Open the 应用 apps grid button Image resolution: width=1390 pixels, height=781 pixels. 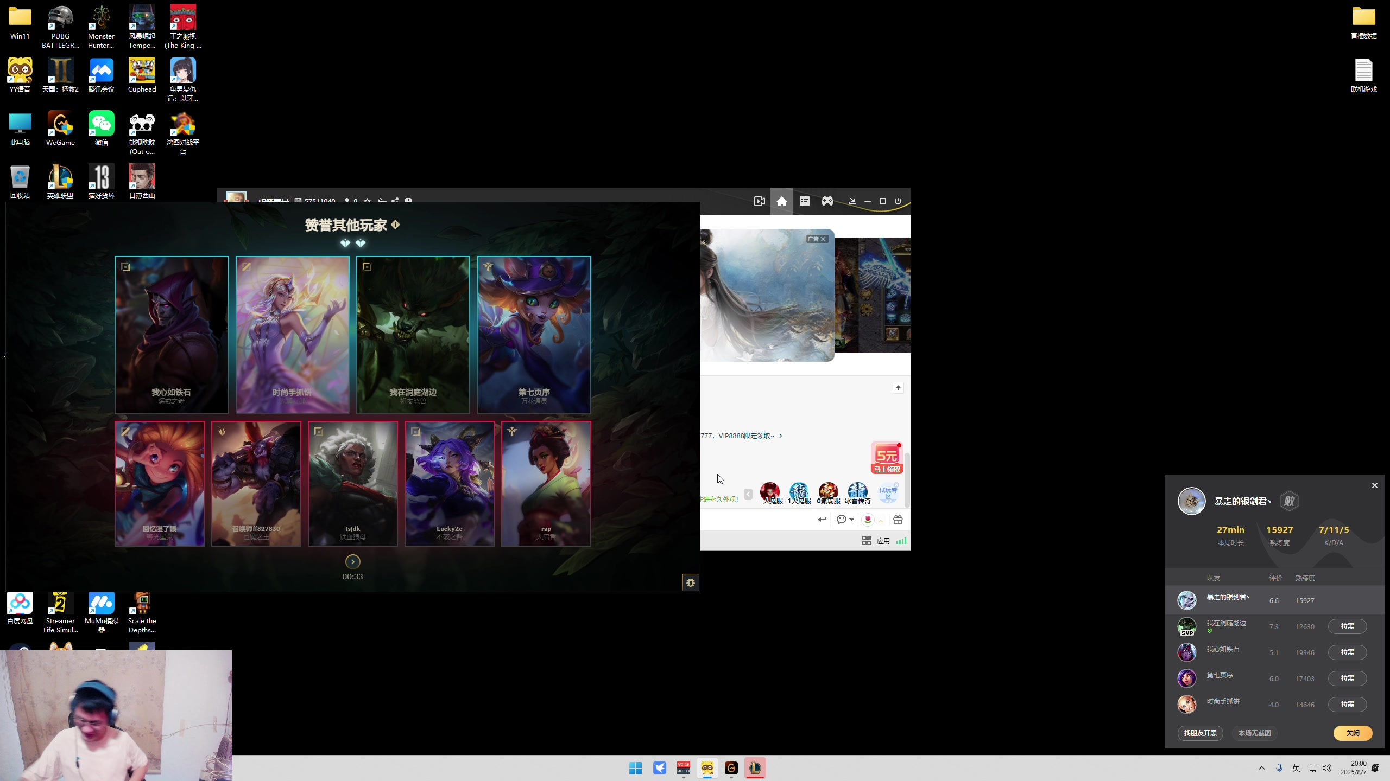(x=876, y=541)
